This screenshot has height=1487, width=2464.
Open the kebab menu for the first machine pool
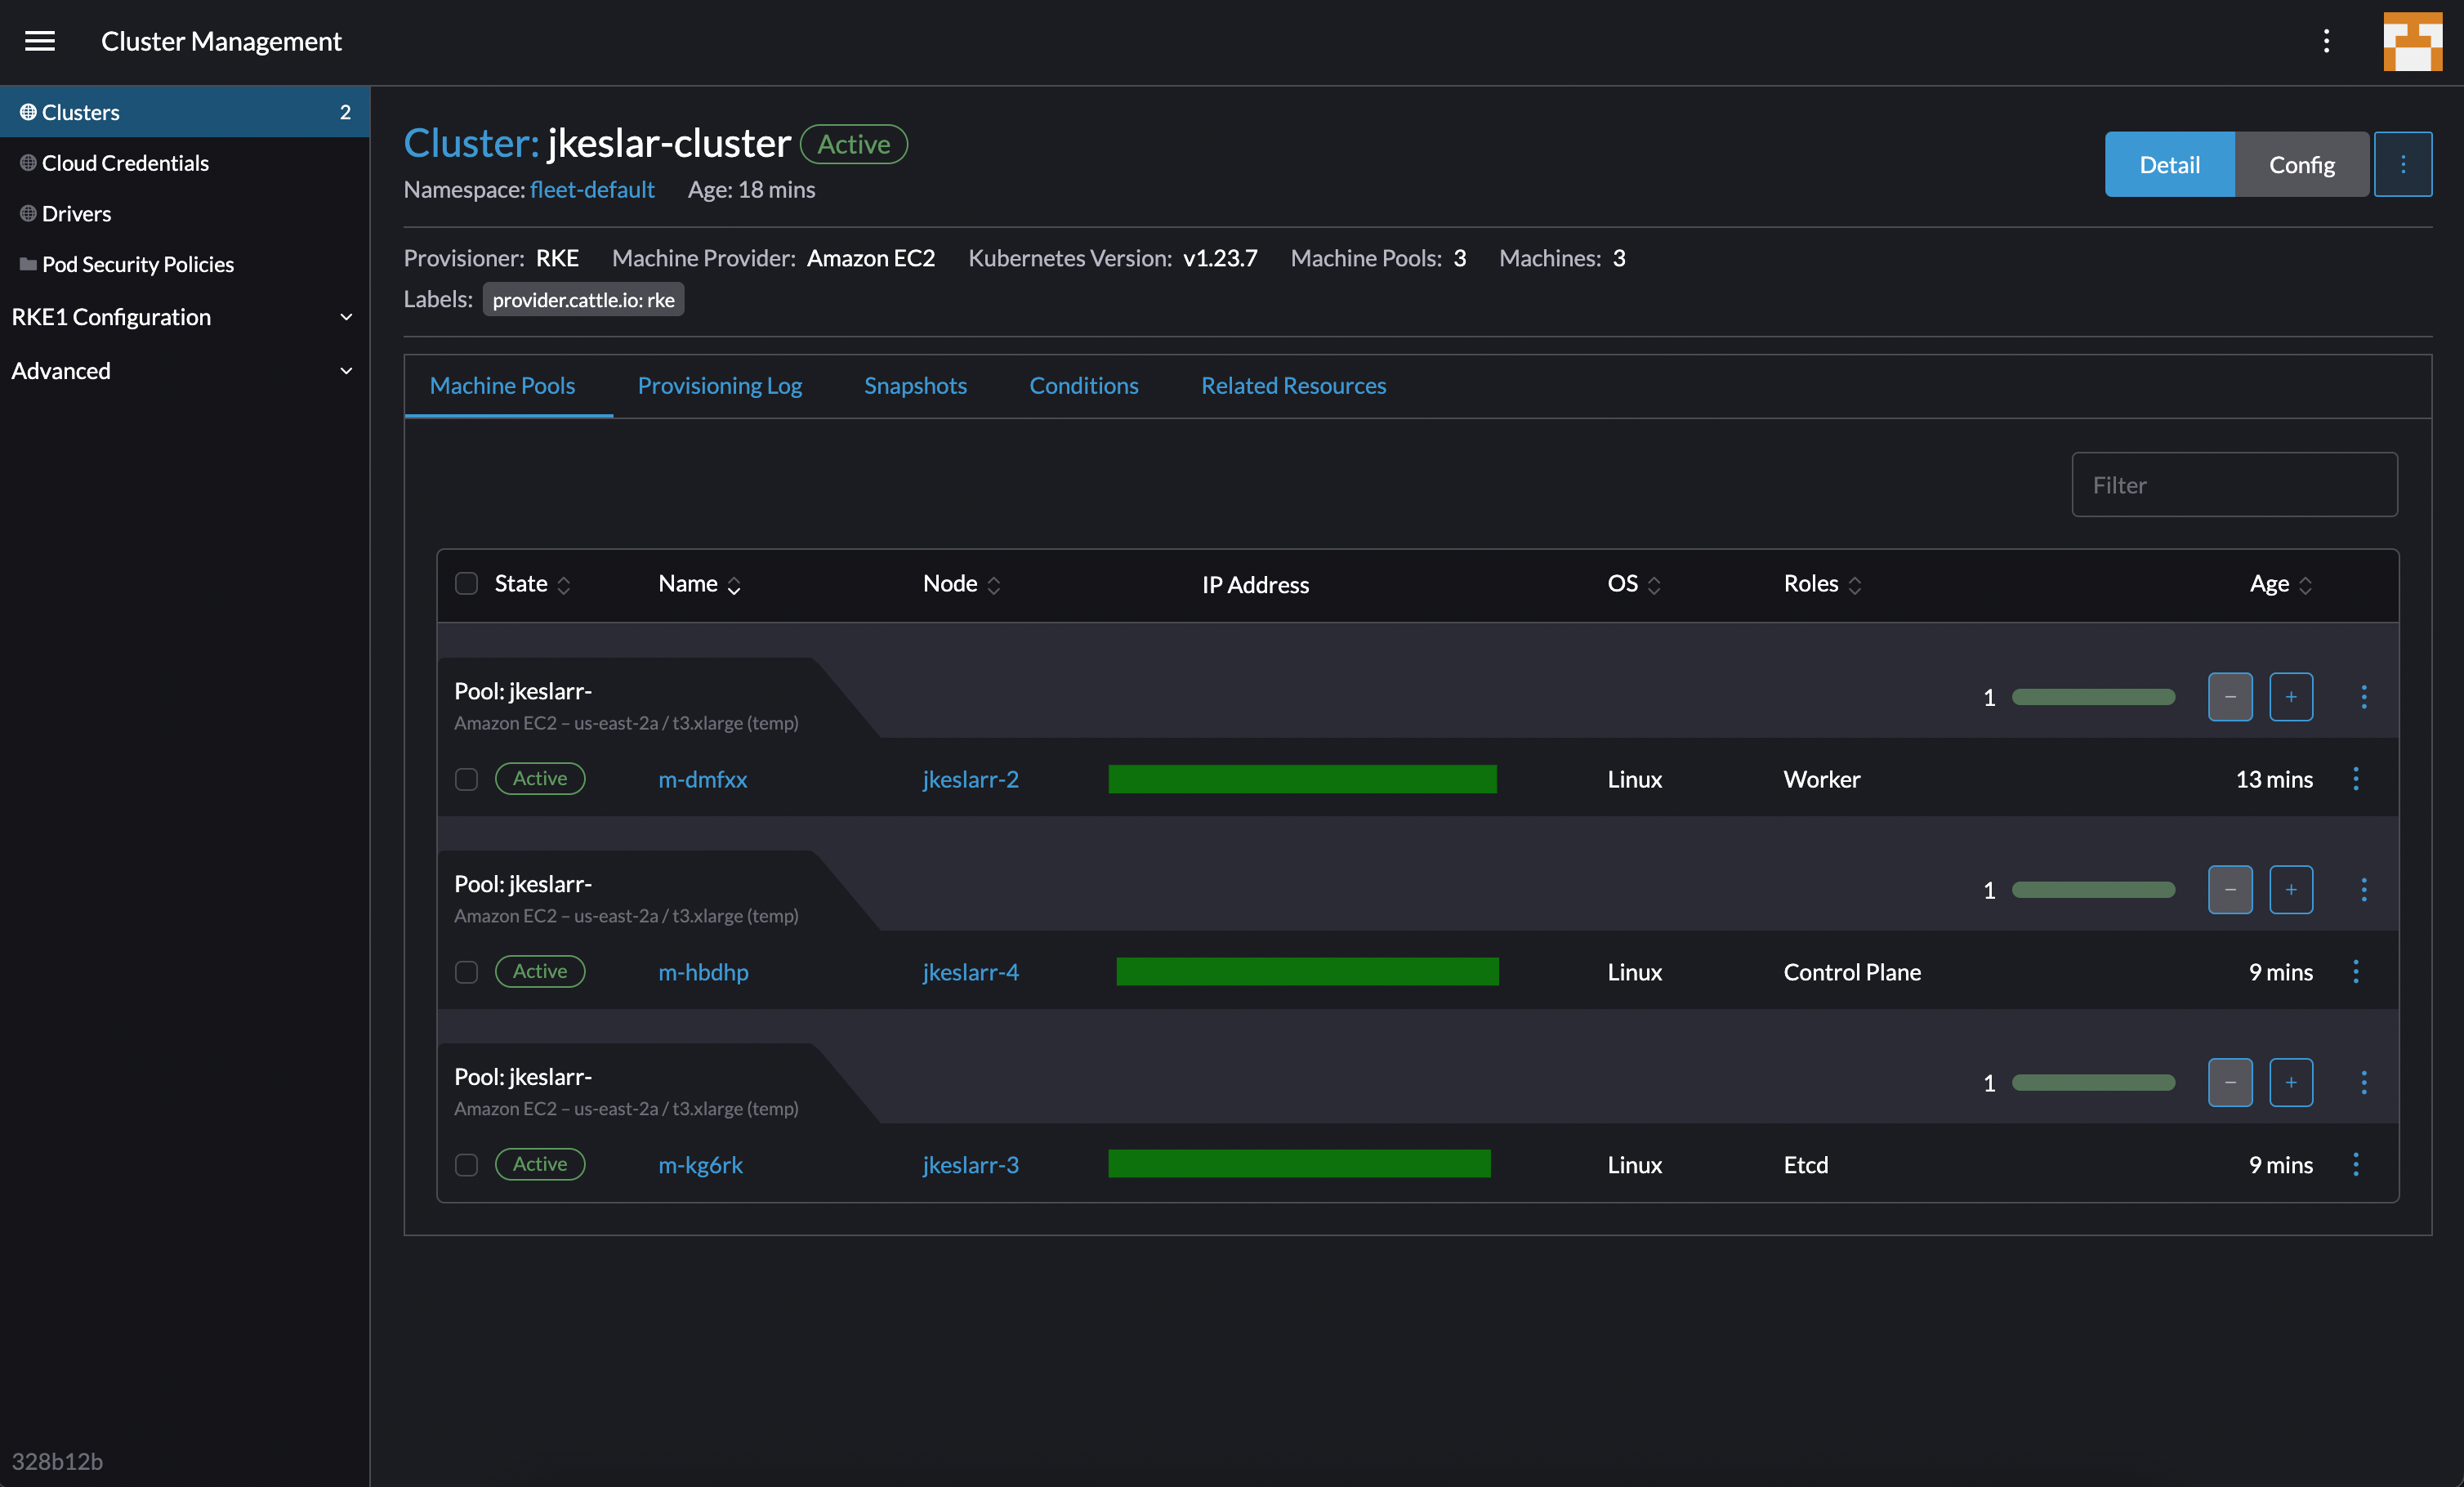2364,697
